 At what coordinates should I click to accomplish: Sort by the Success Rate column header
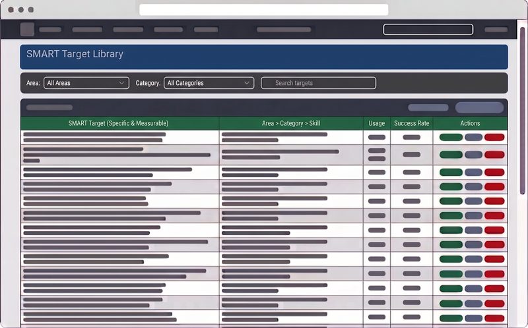[411, 123]
